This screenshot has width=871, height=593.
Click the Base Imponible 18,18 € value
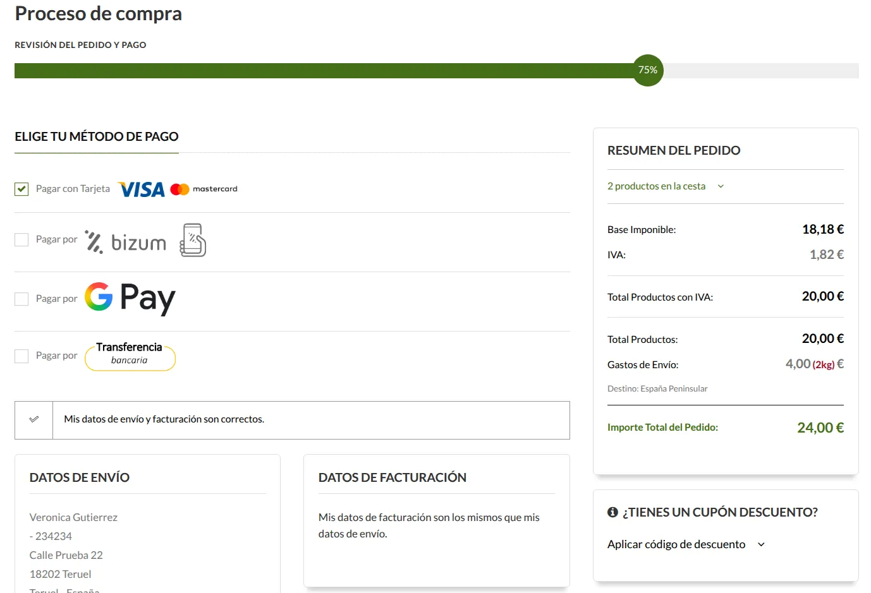pyautogui.click(x=823, y=229)
